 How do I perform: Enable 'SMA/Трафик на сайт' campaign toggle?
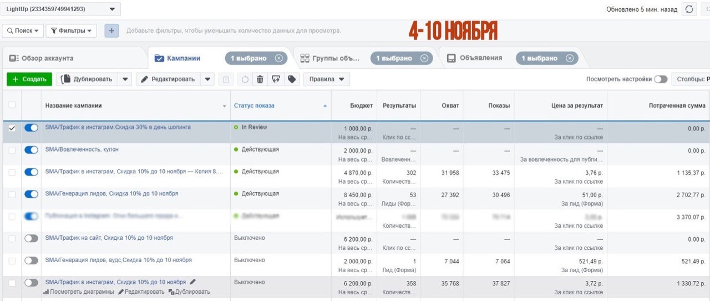click(32, 238)
